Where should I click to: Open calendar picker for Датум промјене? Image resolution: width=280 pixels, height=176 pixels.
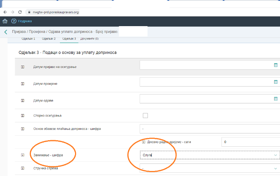pyautogui.click(x=276, y=82)
